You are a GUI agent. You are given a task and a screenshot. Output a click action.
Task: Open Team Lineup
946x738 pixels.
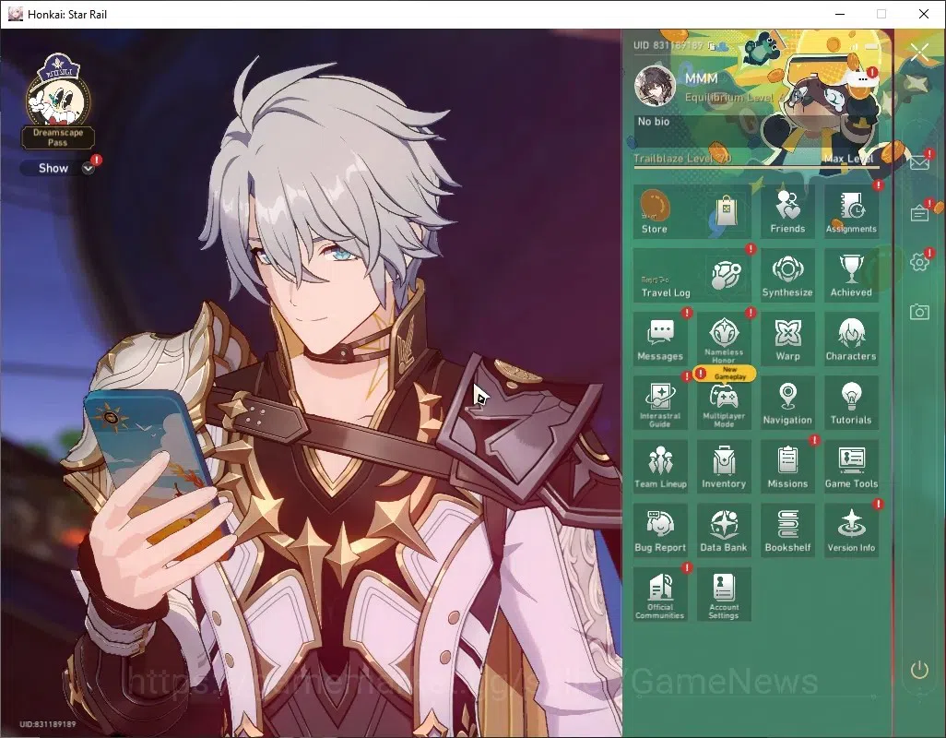coord(660,467)
